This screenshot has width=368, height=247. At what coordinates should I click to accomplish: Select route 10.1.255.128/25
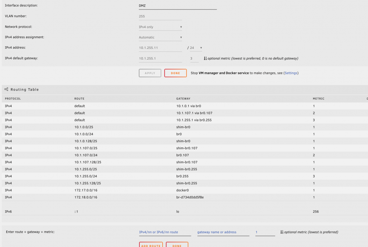pyautogui.click(x=88, y=183)
